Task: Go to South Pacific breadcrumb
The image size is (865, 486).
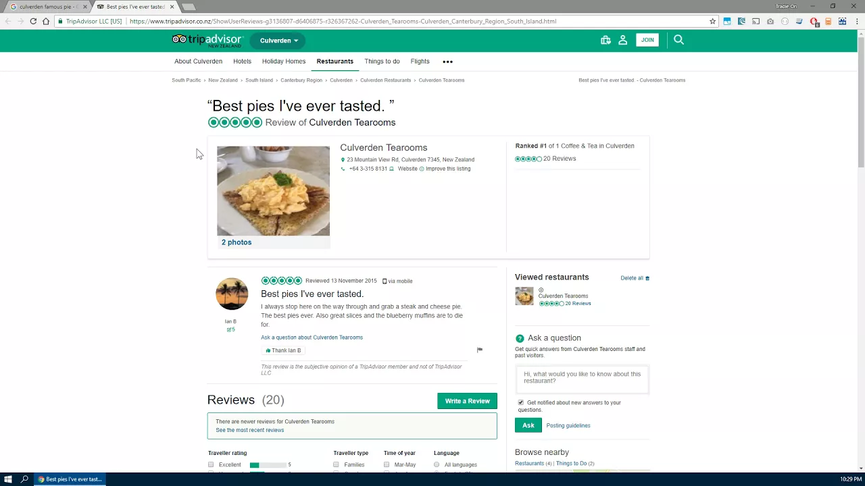Action: [186, 80]
